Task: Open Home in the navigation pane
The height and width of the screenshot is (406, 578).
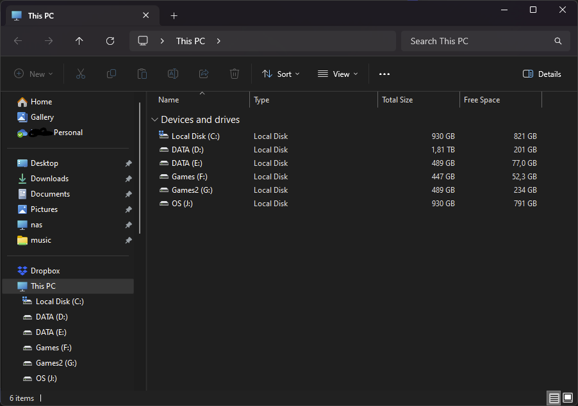Action: 35,102
